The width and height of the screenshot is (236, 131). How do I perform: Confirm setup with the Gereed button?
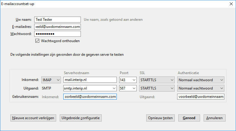tap(189, 118)
